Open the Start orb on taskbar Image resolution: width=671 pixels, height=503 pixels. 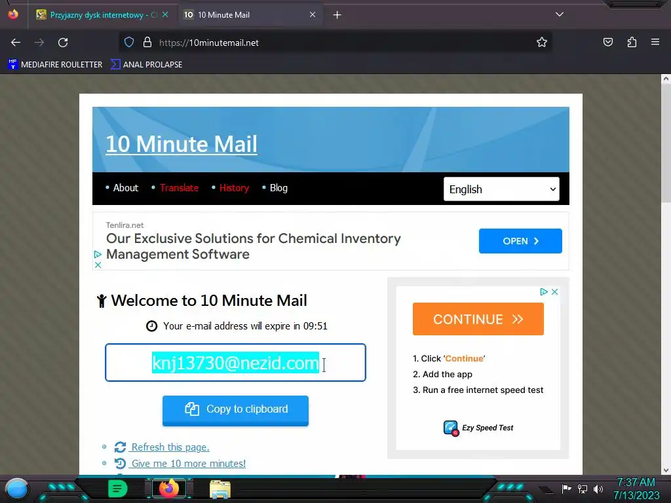pyautogui.click(x=16, y=489)
